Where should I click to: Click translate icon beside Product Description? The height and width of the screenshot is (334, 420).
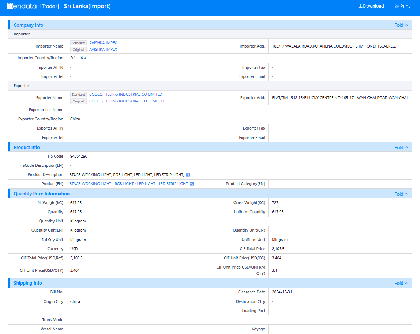click(x=188, y=174)
